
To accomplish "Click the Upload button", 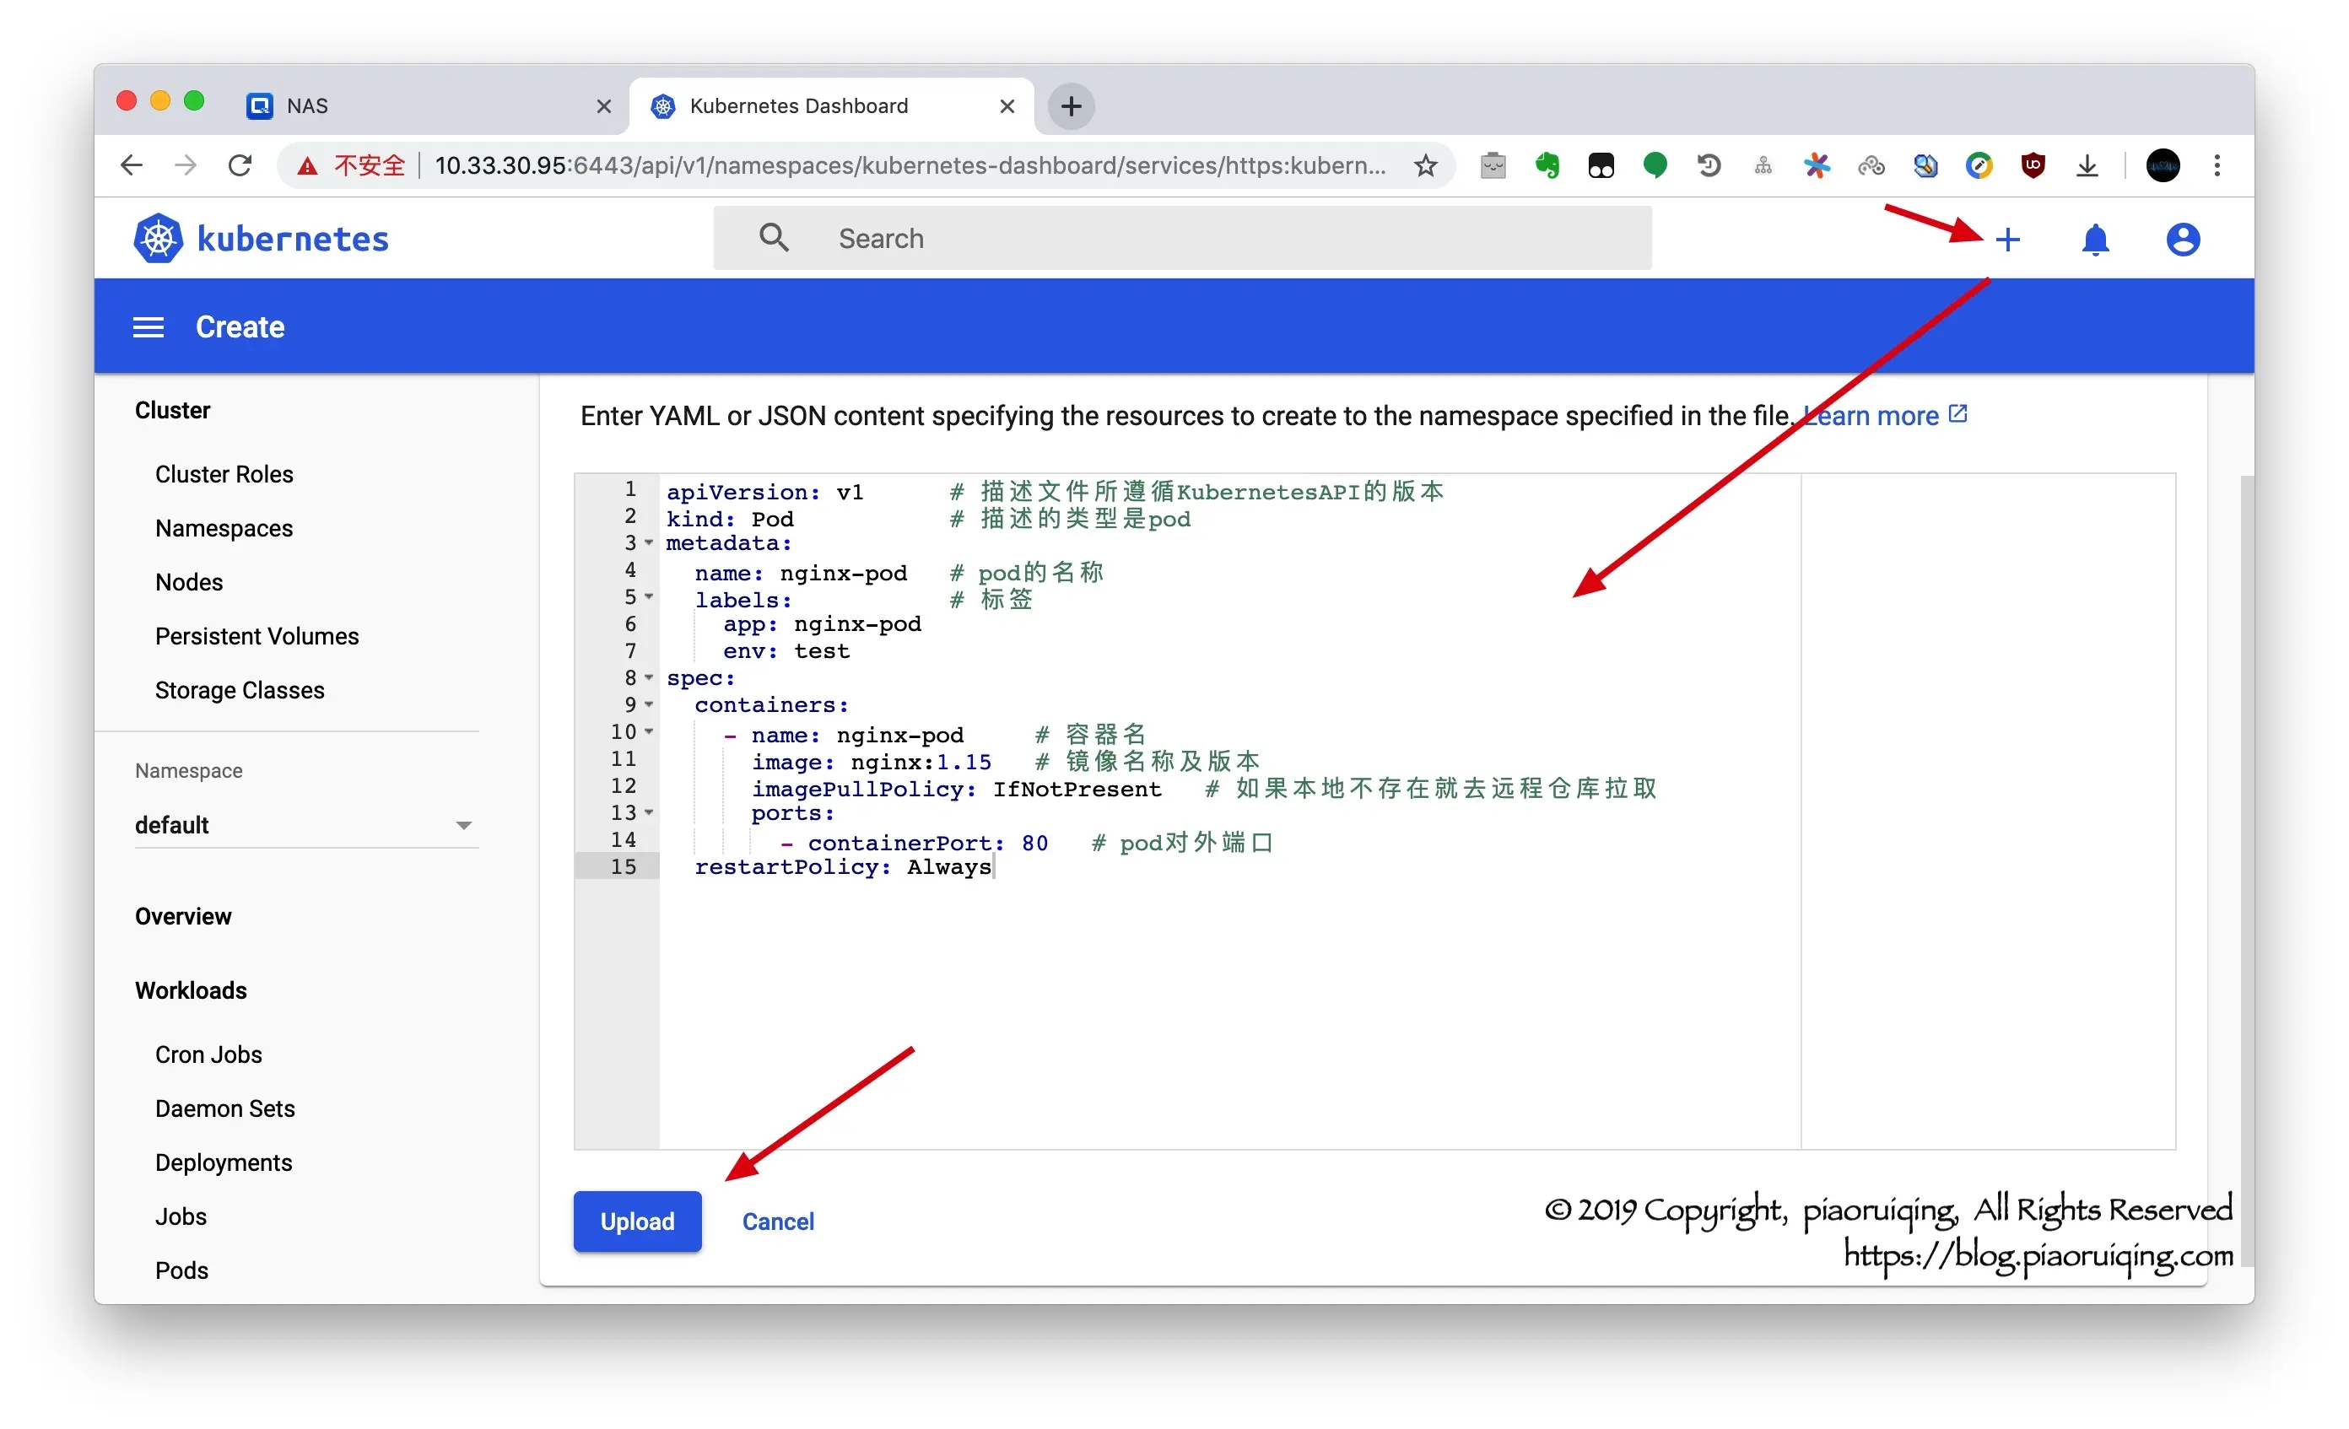I will (x=637, y=1221).
